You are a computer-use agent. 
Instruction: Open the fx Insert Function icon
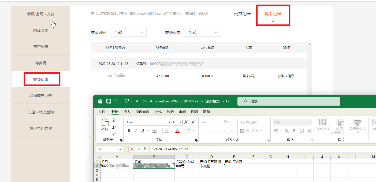tap(145, 149)
